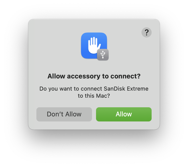Click the white hand symbol
188x167 pixels.
(94, 45)
